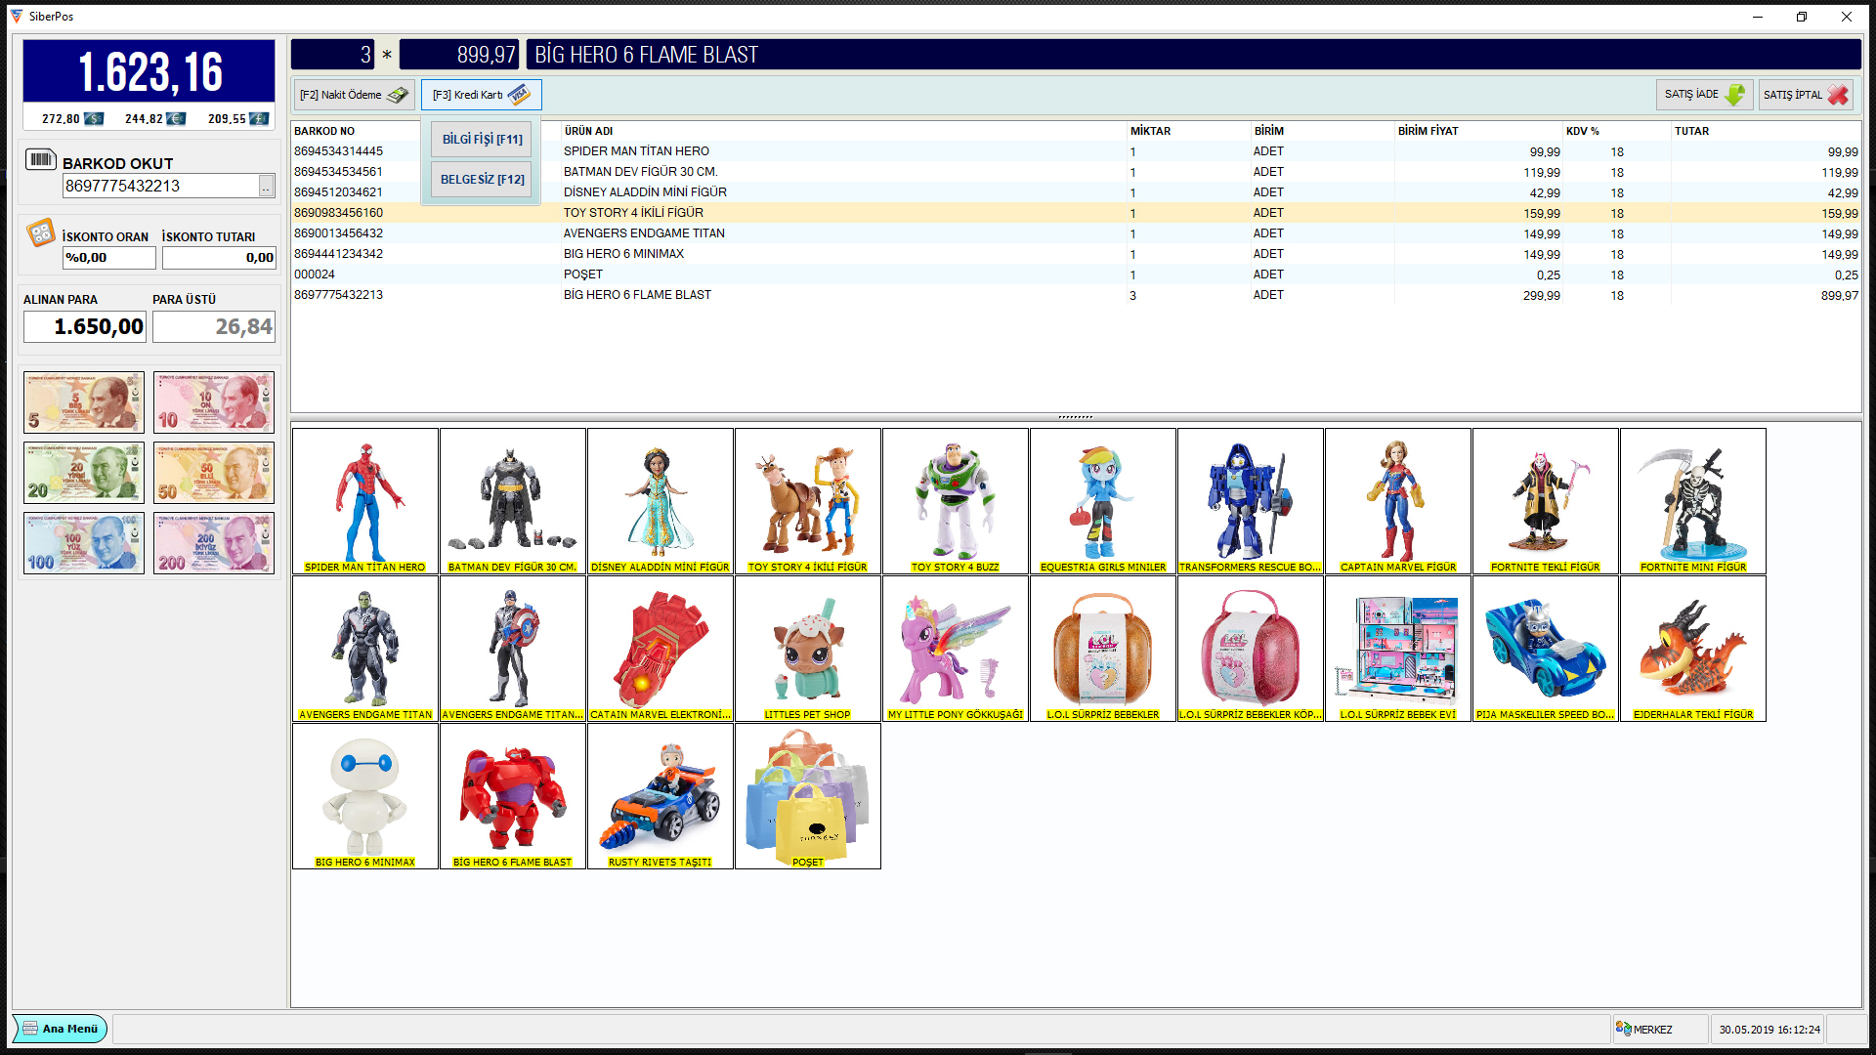Viewport: 1876px width, 1055px height.
Task: Add LITTLES PET SHOP tile
Action: click(808, 649)
